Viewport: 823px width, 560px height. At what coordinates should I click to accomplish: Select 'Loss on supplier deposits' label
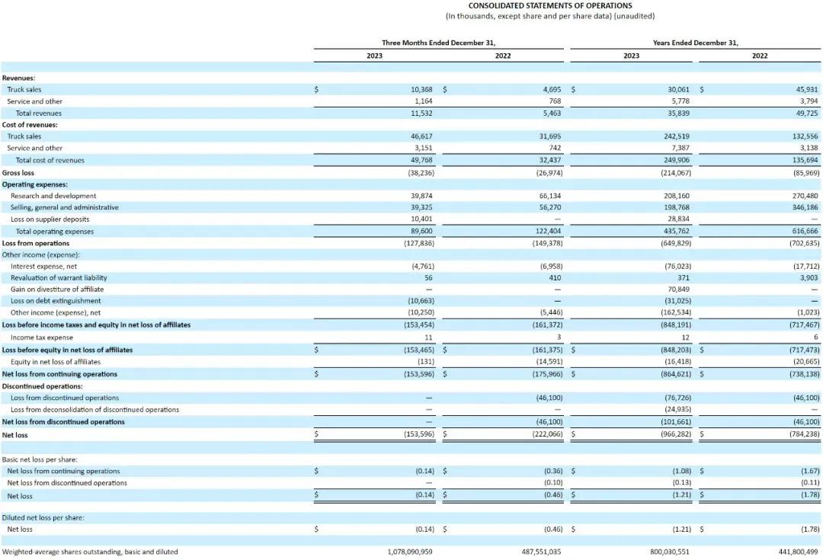(x=50, y=219)
